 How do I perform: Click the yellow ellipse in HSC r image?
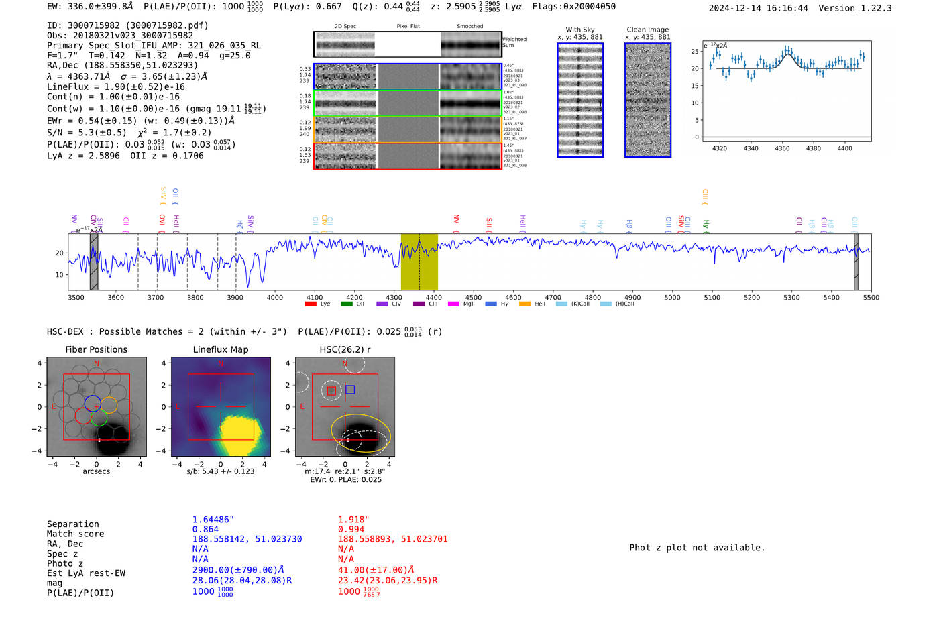[361, 433]
